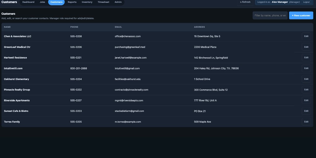Select the Intuitivetill.com name
The image size is (316, 158).
13,68
